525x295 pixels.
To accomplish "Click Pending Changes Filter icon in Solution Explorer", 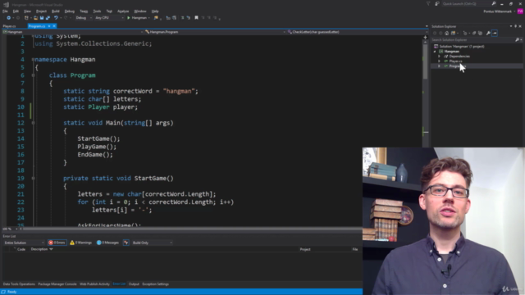I will point(465,33).
